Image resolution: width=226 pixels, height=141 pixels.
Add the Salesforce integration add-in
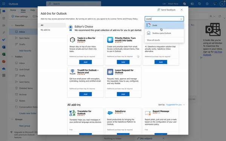[161, 62]
